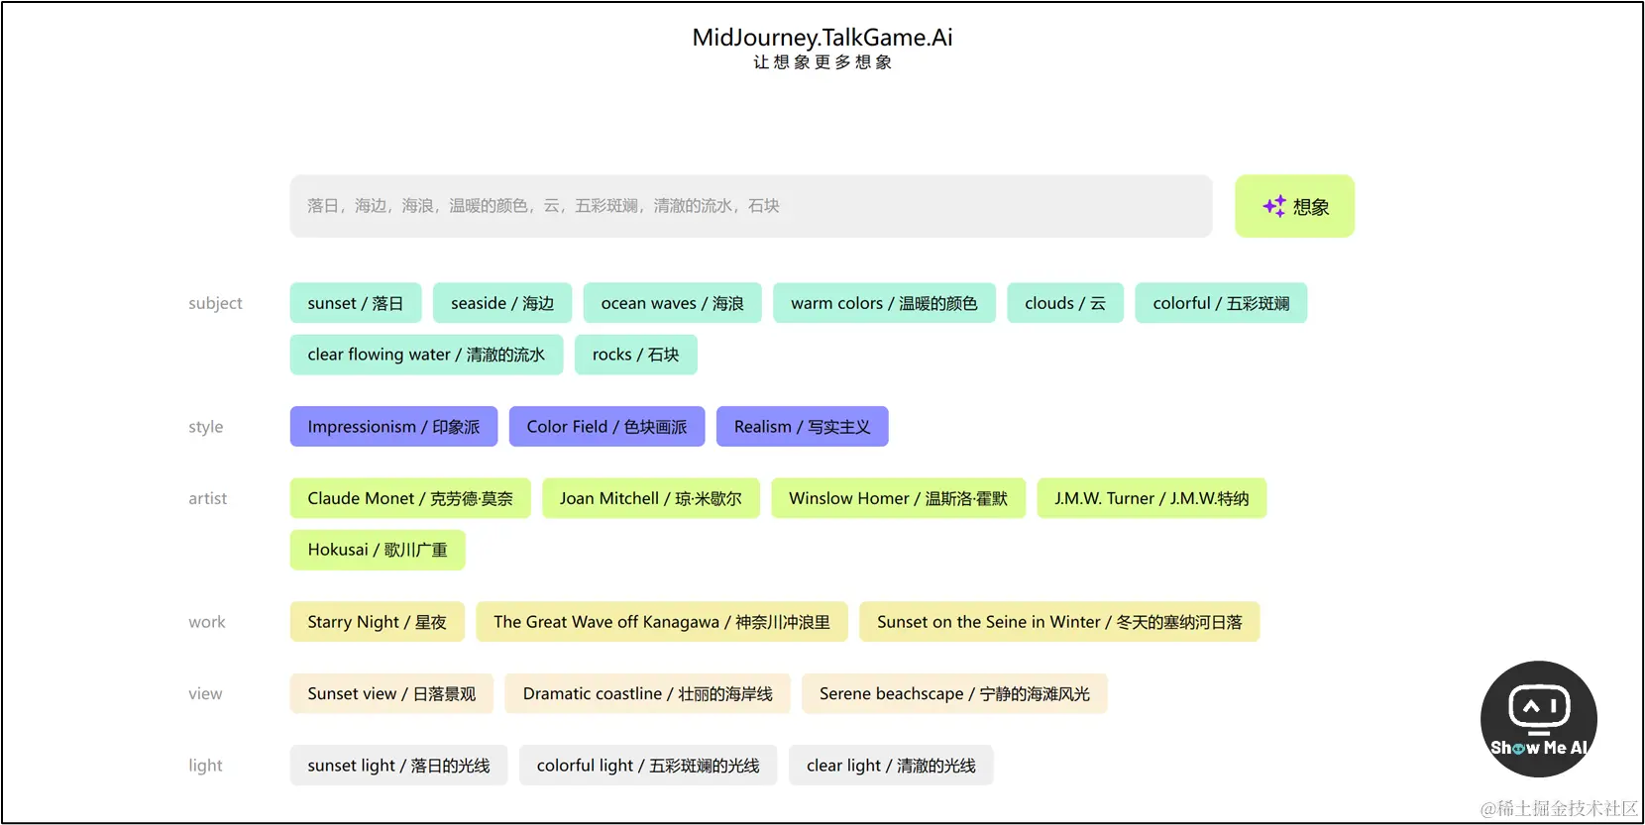Select Dramatic coastline / 壮丽的海岸线 tag
The image size is (1645, 825).
647,693
